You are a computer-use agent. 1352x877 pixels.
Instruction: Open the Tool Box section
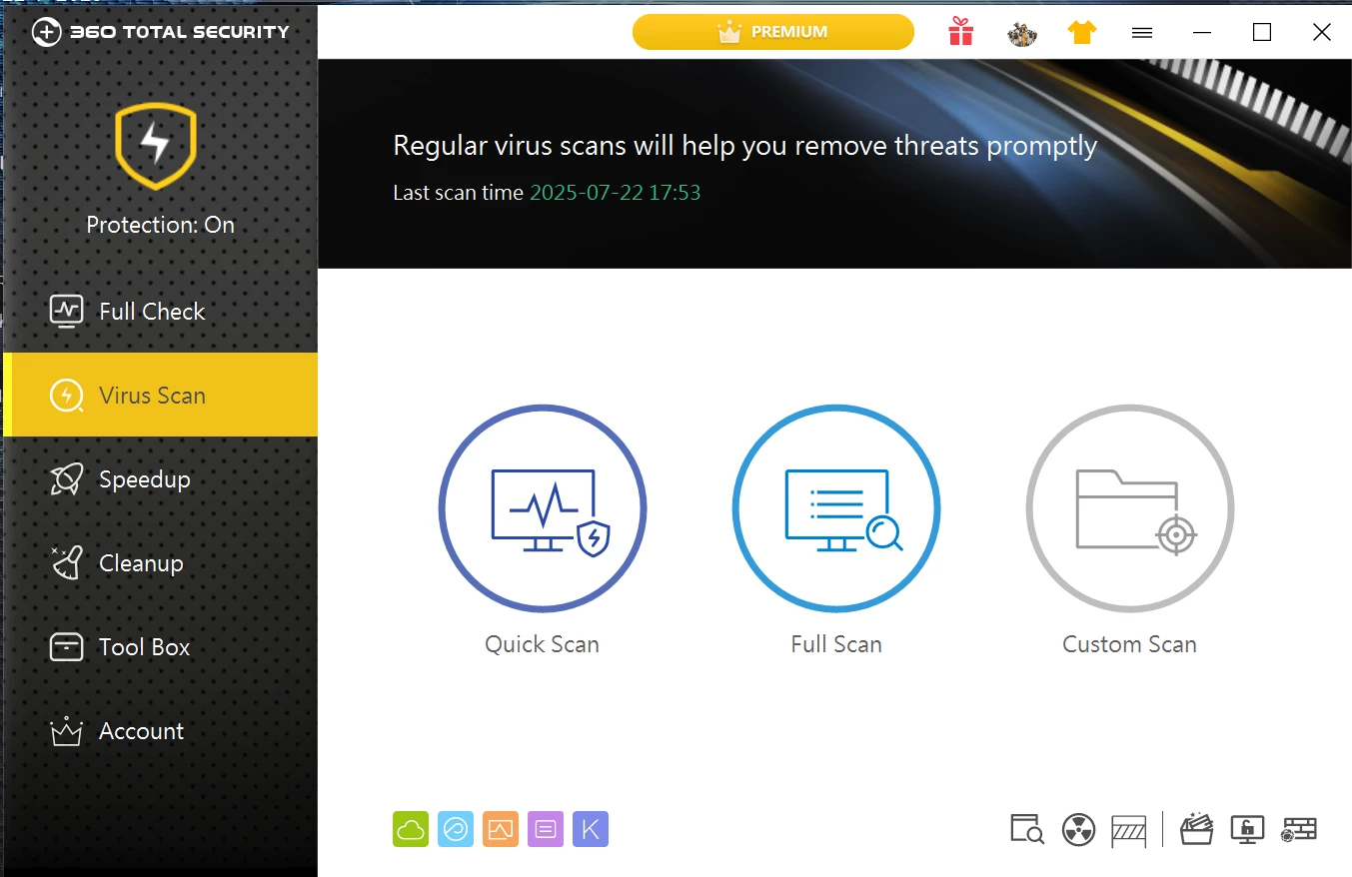(160, 646)
